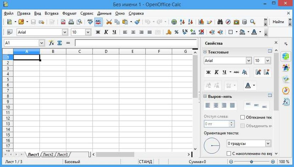Open Navigator compass icon in toolbar
Image resolution: width=294 pixels, height=167 pixels.
[228, 22]
